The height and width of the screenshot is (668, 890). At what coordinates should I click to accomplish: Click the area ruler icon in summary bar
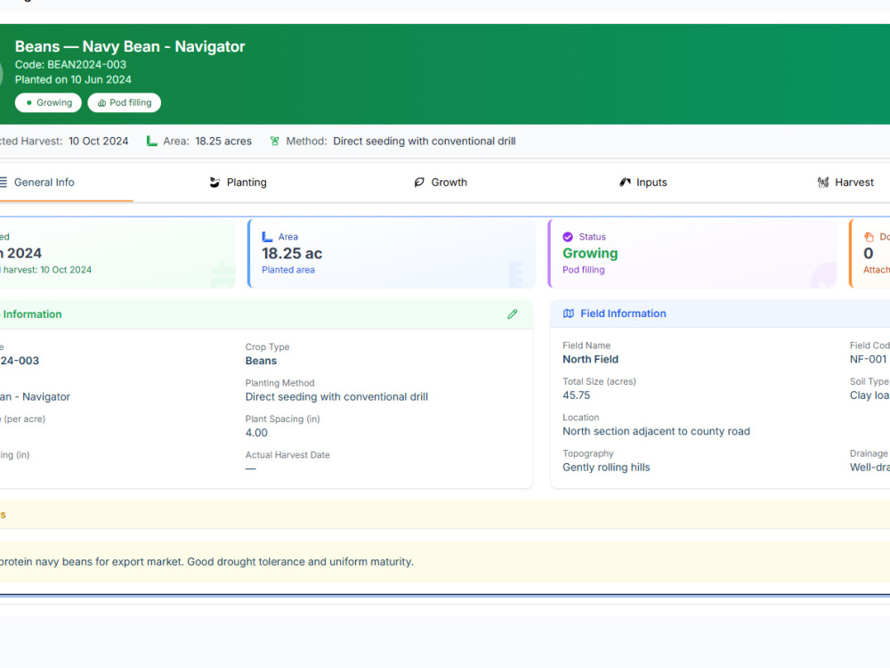[x=151, y=141]
